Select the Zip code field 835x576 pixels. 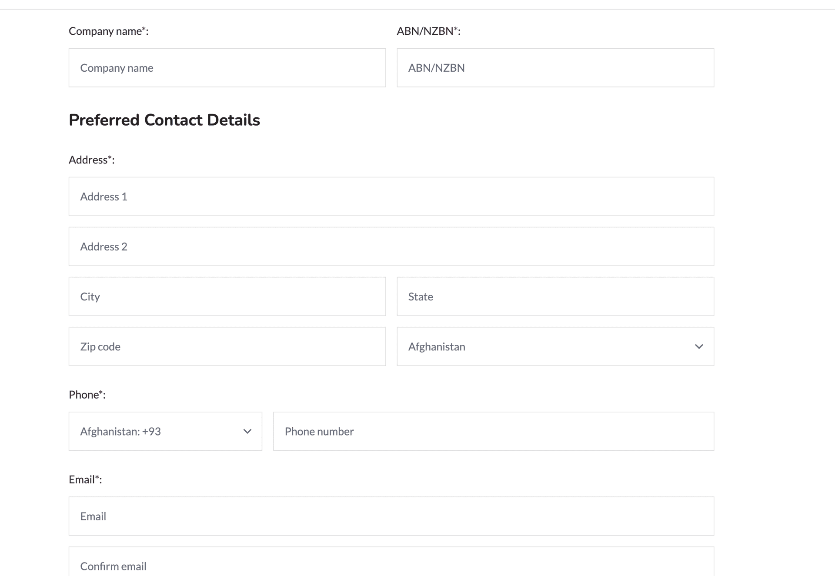tap(227, 346)
